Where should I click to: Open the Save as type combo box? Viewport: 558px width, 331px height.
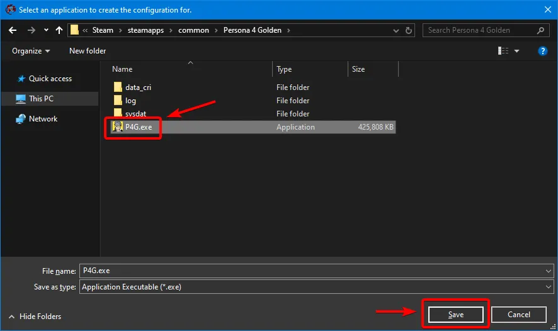coord(316,287)
